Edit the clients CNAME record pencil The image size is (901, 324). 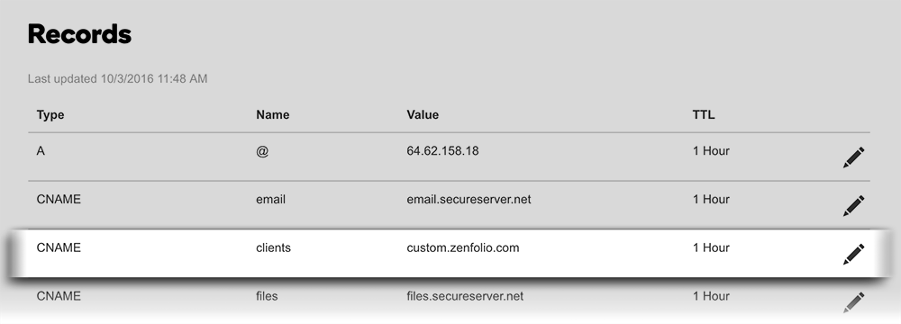[853, 254]
